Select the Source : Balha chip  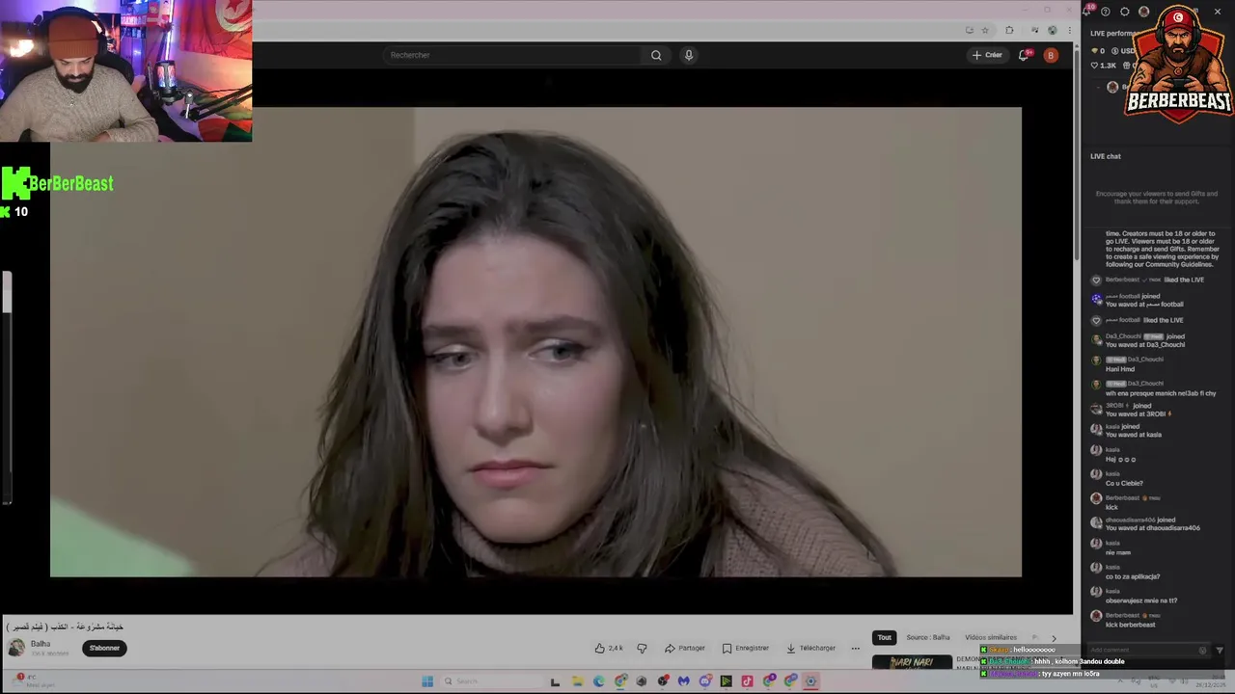pos(928,637)
